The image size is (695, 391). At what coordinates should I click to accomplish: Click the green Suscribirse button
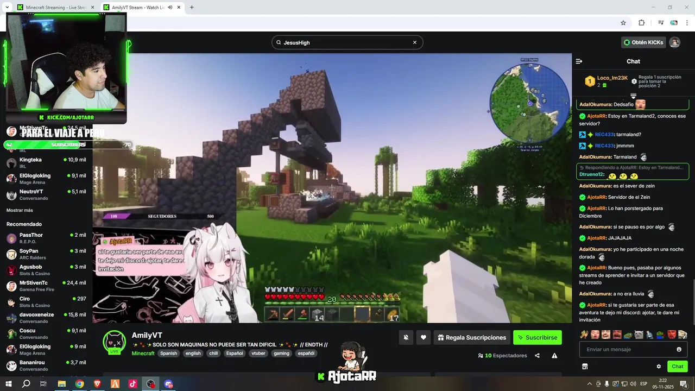point(538,337)
